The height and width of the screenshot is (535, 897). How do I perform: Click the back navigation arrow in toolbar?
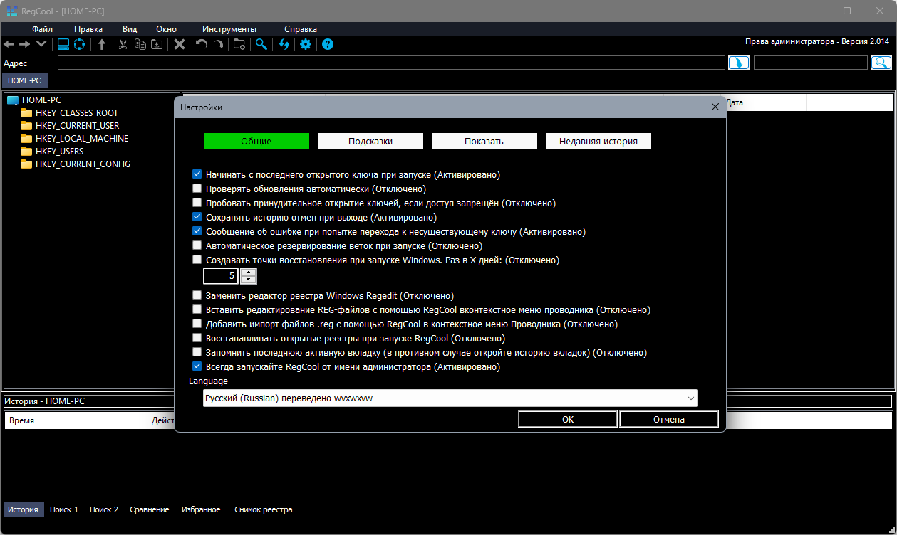(x=9, y=44)
